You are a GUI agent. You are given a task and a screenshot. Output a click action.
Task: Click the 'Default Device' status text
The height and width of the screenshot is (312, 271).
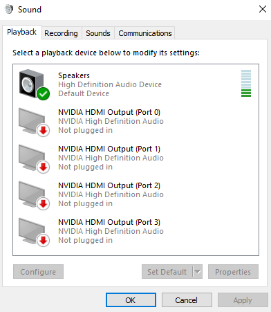(x=84, y=93)
